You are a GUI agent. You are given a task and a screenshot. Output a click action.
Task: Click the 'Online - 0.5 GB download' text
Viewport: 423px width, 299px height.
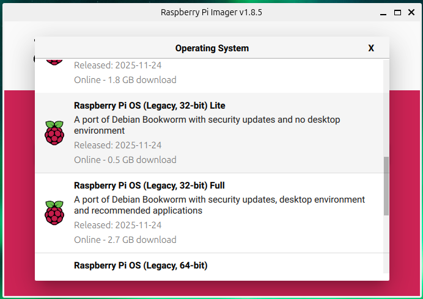pyautogui.click(x=125, y=160)
